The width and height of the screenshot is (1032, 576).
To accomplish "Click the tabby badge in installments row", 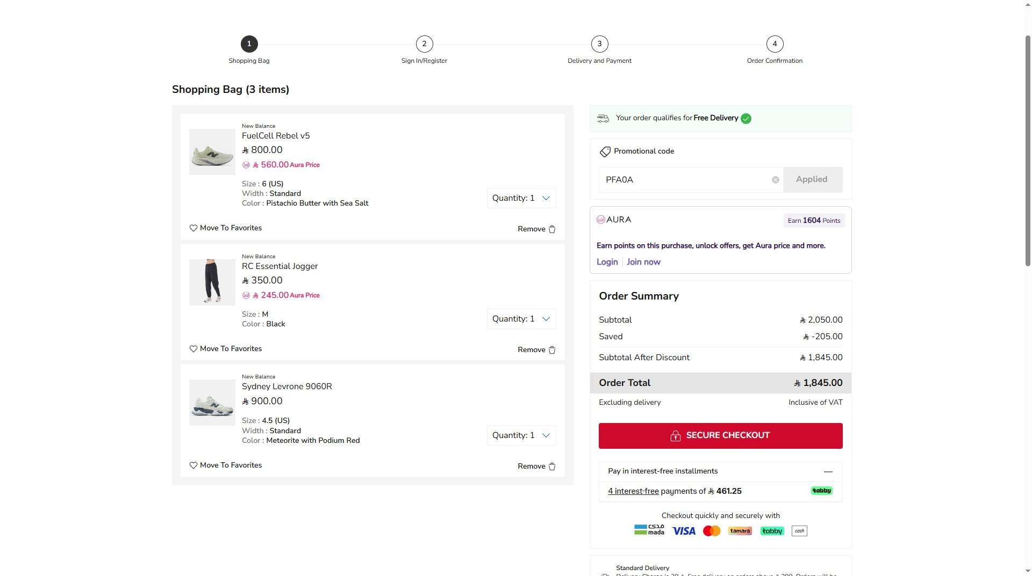I will (x=821, y=491).
